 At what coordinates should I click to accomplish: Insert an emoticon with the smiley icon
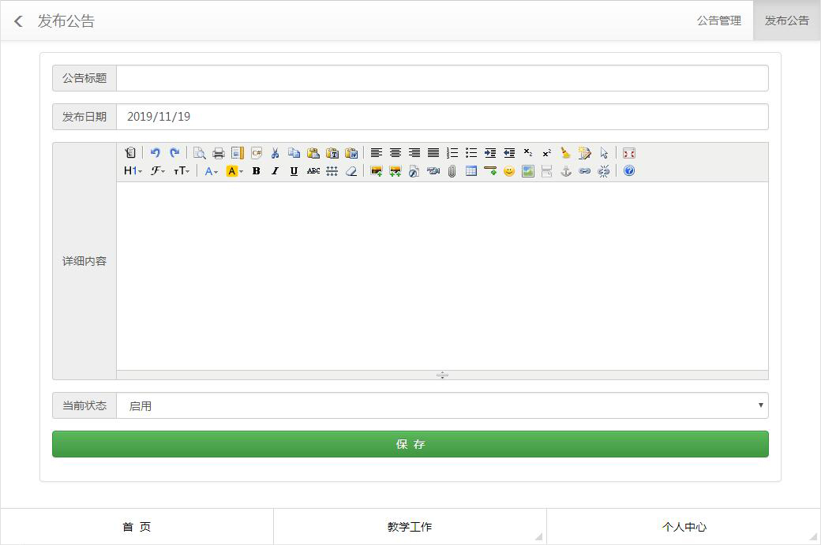[509, 171]
